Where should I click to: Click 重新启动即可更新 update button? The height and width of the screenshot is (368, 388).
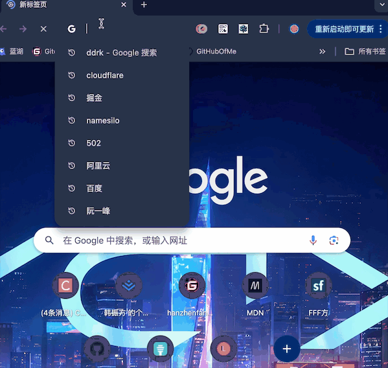coord(344,29)
